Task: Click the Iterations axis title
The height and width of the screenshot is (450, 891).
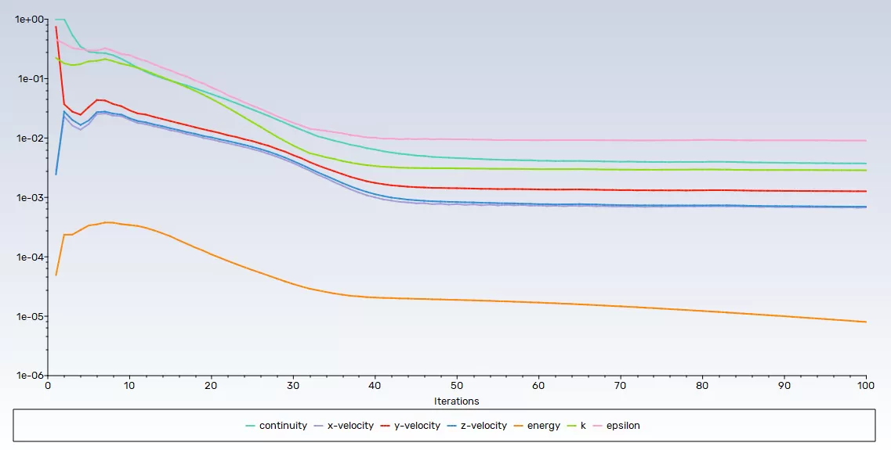Action: coord(456,401)
